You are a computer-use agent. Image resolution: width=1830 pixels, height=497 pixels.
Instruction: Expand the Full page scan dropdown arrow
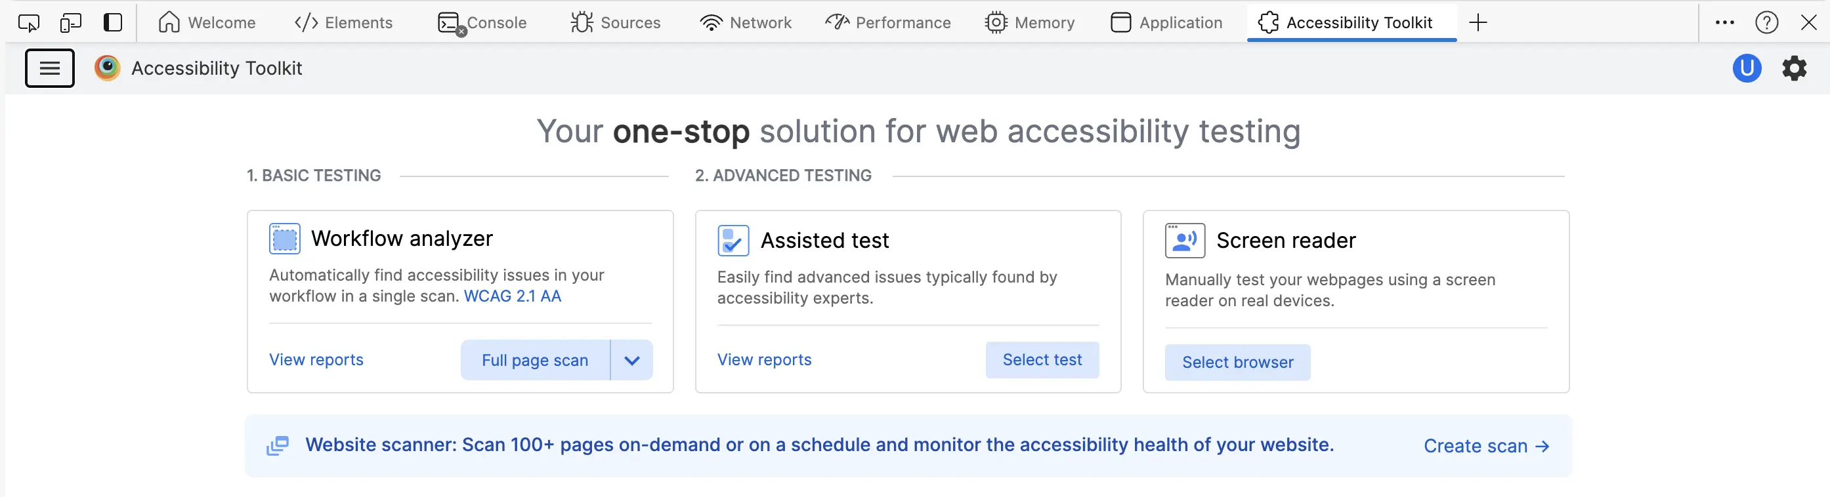(x=631, y=360)
